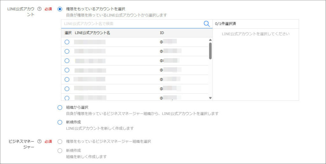Image resolution: width=326 pixels, height=164 pixels.
Task: Select 権限をもっているビジネスマネージャー組織を選択 radio
Action: point(60,141)
